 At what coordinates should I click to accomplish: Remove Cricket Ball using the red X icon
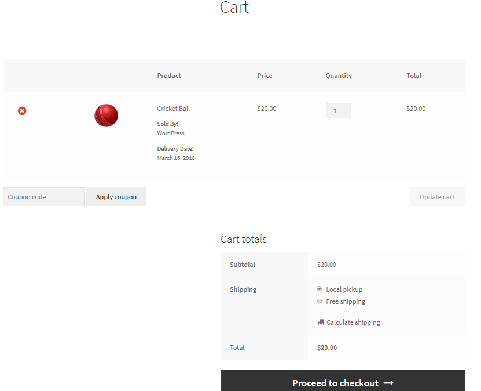(x=22, y=110)
